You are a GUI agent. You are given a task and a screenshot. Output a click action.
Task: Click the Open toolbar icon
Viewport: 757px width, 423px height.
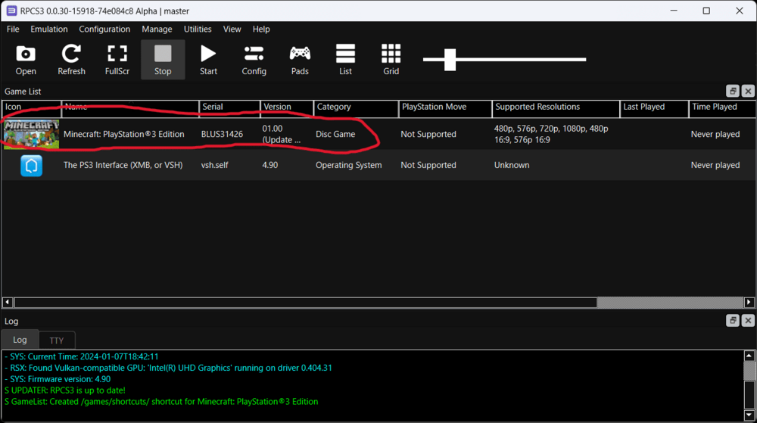pos(26,60)
